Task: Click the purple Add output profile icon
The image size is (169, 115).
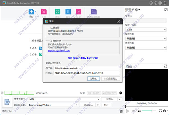Action: coord(94,12)
